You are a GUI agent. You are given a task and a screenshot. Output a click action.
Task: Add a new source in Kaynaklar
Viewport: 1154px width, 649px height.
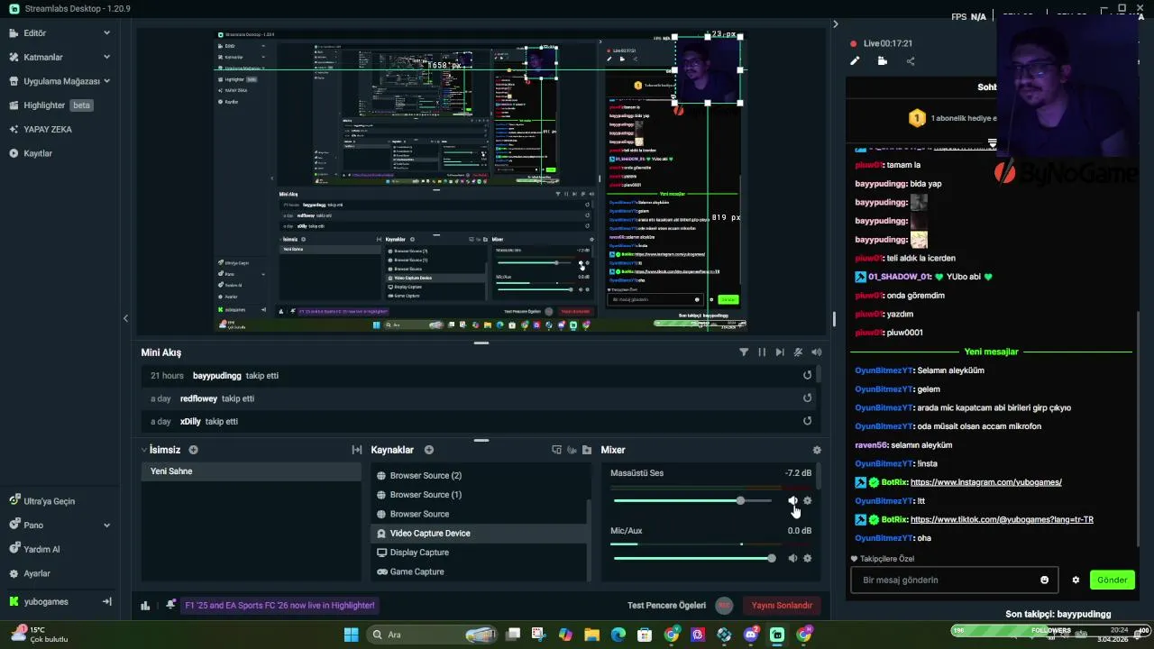click(x=429, y=450)
